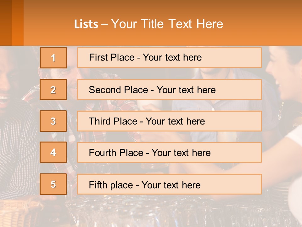Click the bold word Lists in title
The height and width of the screenshot is (227, 302).
86,24
